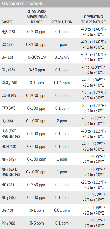Screen dimensions: 110x229
Task: Click the CO (1S) 0-2000 ppm range cell
Action: pyautogui.click(x=37, y=44)
